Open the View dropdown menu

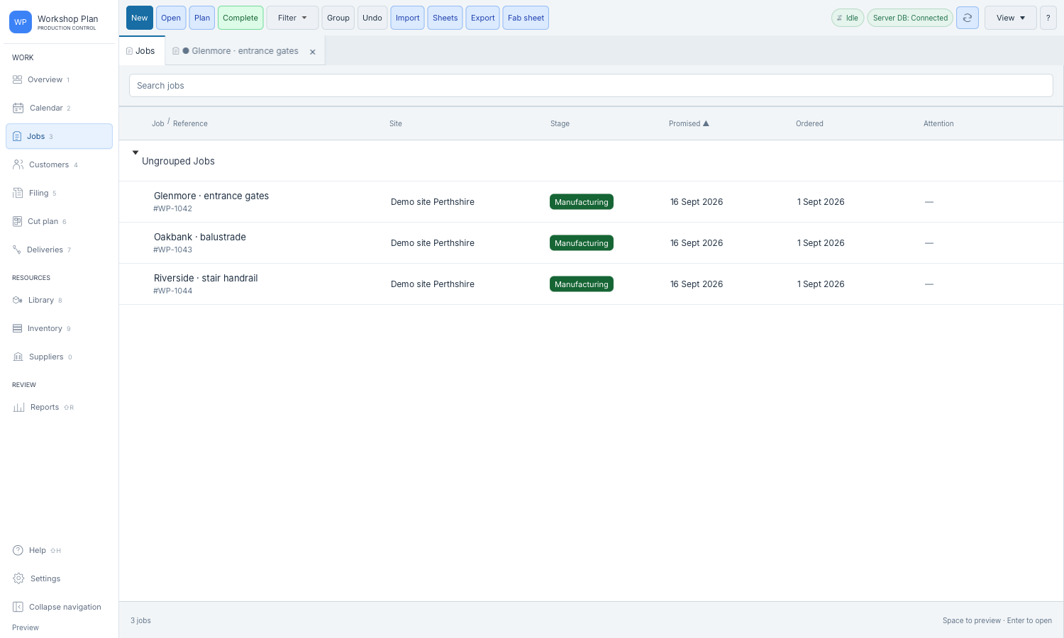click(x=1011, y=18)
